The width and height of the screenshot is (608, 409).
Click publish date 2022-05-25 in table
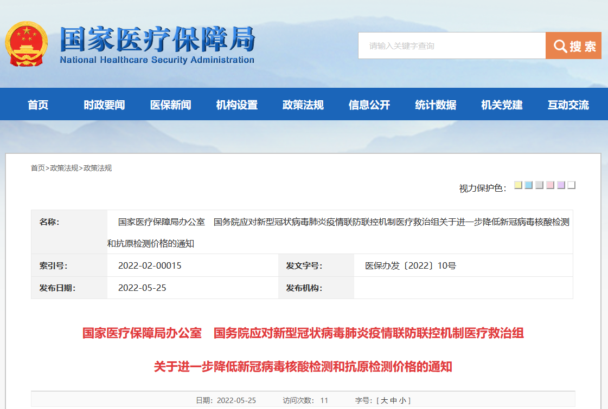[x=142, y=288]
